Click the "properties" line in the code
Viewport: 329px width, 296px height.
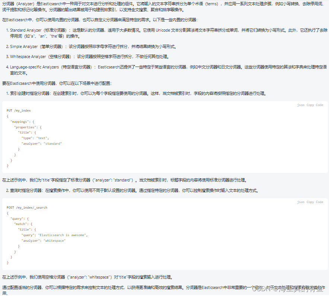click(28, 127)
